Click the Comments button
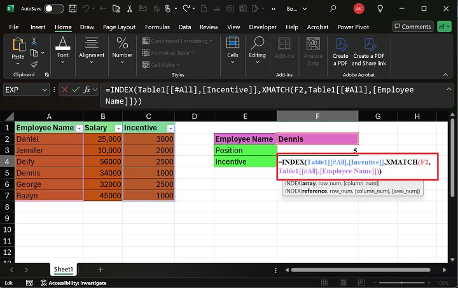Image resolution: width=458 pixels, height=288 pixels. (x=412, y=27)
